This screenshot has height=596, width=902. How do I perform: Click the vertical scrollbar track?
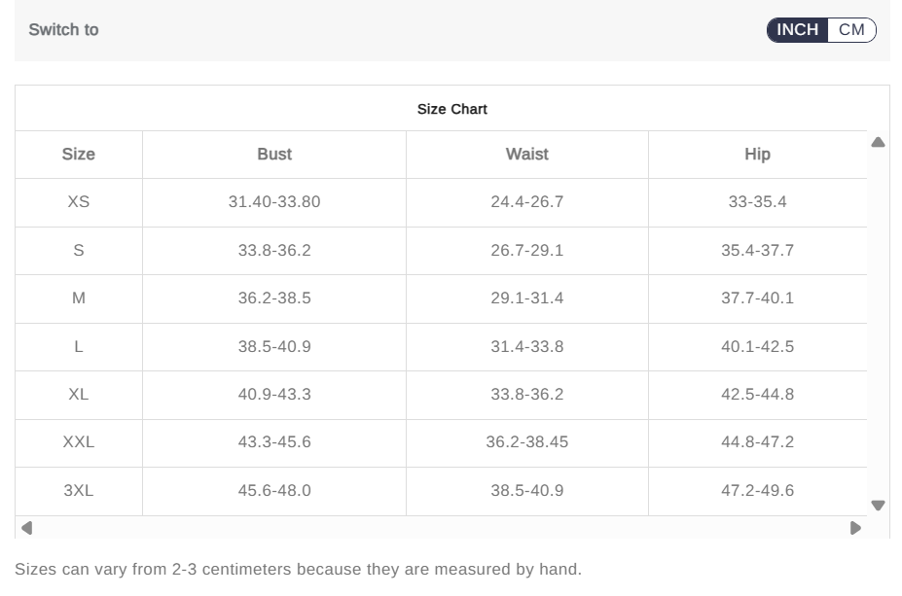tap(878, 324)
